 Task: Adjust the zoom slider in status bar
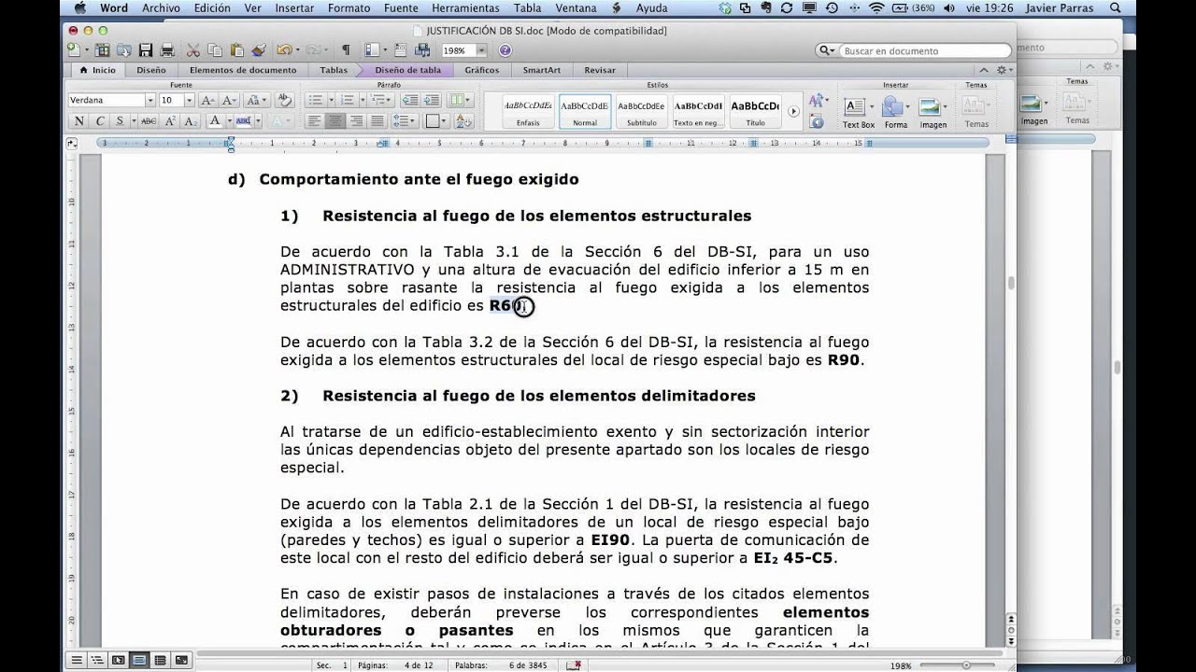tap(965, 665)
